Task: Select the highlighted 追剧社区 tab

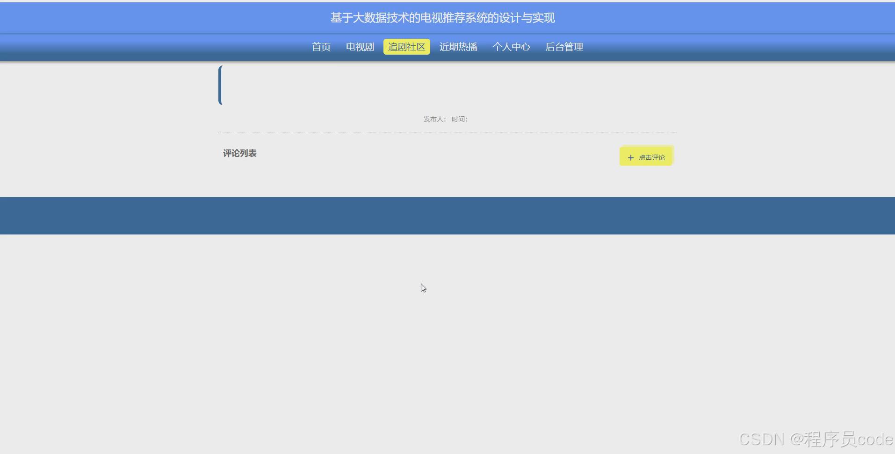Action: pos(406,47)
